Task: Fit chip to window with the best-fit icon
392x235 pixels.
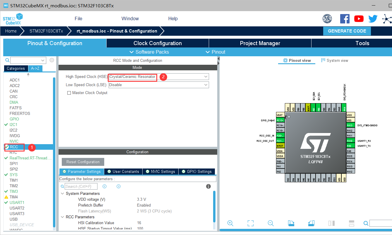Action: coord(250,223)
